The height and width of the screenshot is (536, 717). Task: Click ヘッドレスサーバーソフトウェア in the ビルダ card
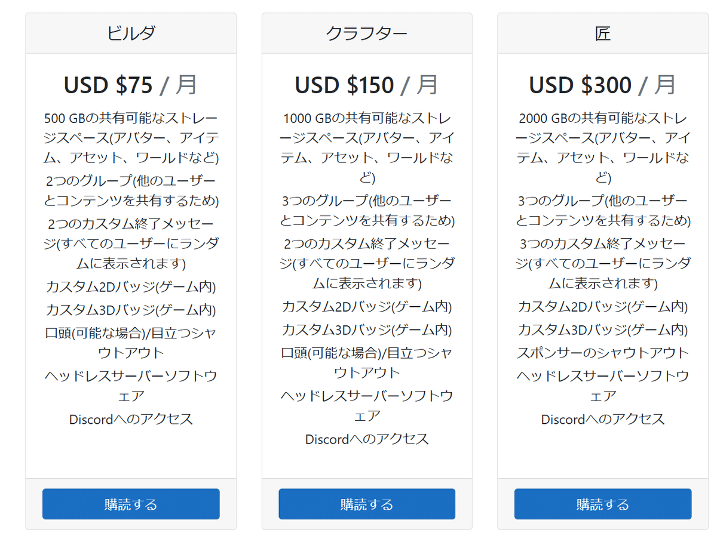(x=131, y=386)
